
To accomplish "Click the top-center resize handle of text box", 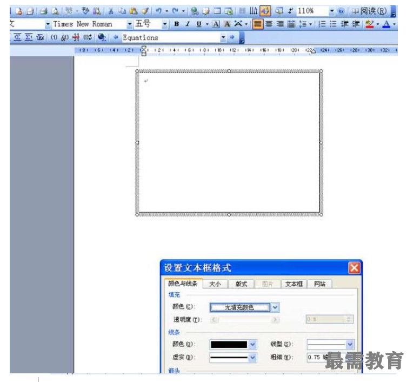I will click(x=229, y=71).
